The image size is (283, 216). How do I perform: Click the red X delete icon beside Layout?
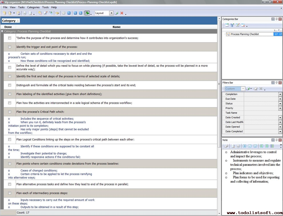pos(122,13)
